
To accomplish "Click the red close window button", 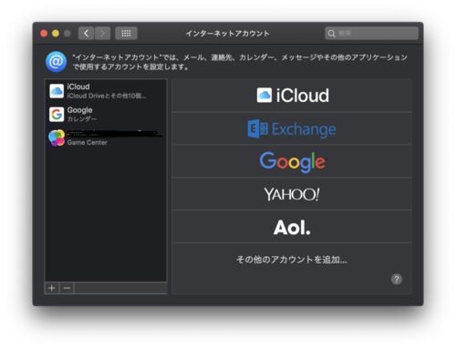I will coord(44,33).
